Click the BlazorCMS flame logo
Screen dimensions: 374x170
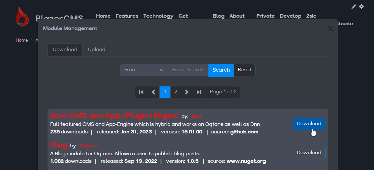pos(22,17)
